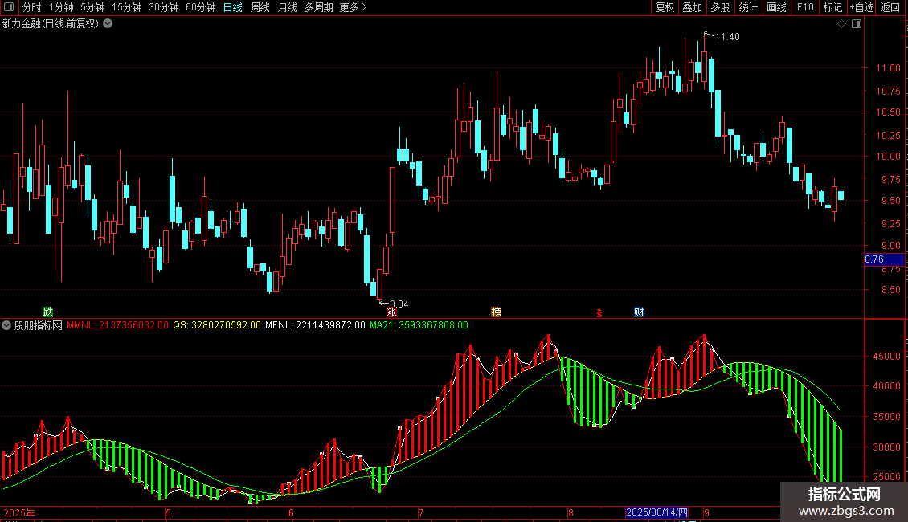Open dropdown beside 新力金融 chart title
908x522 pixels.
click(108, 24)
